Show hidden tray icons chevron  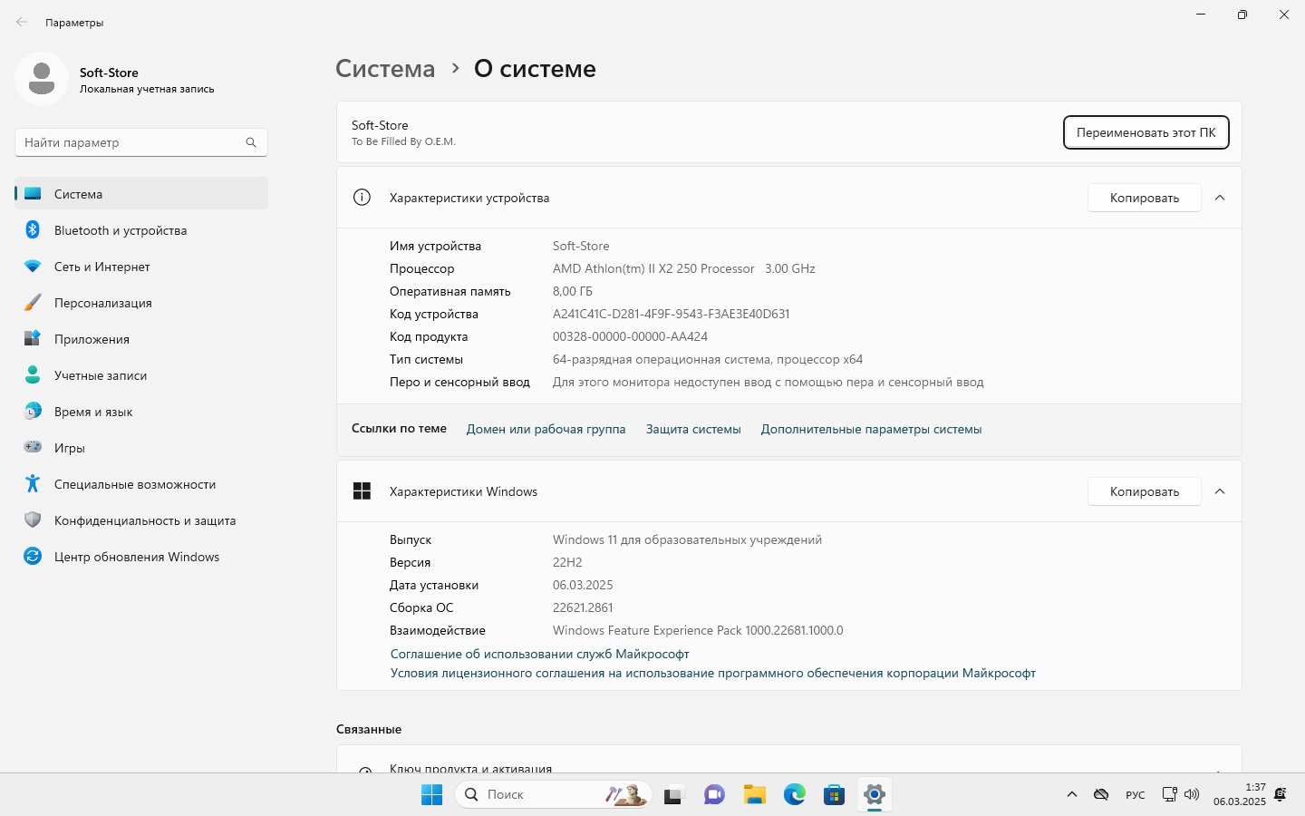point(1072,794)
